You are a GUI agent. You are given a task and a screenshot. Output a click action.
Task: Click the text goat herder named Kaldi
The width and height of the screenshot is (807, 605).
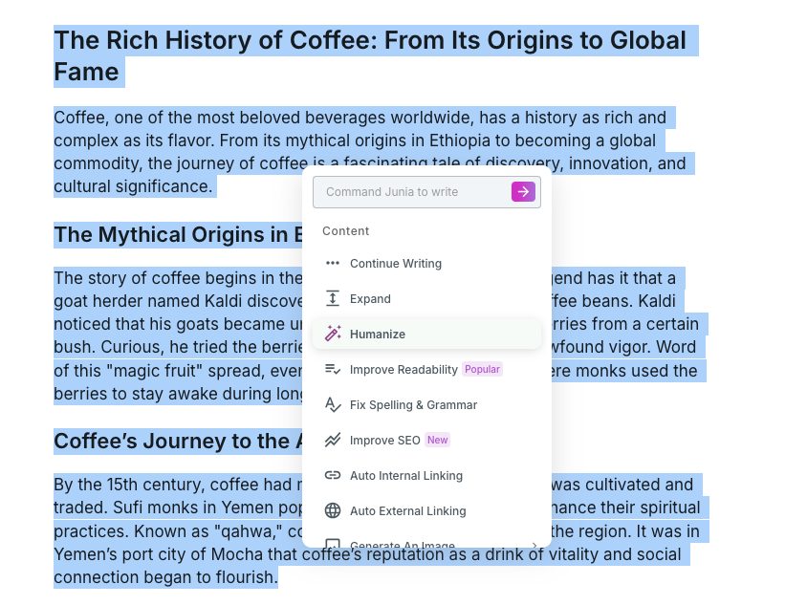pos(147,301)
